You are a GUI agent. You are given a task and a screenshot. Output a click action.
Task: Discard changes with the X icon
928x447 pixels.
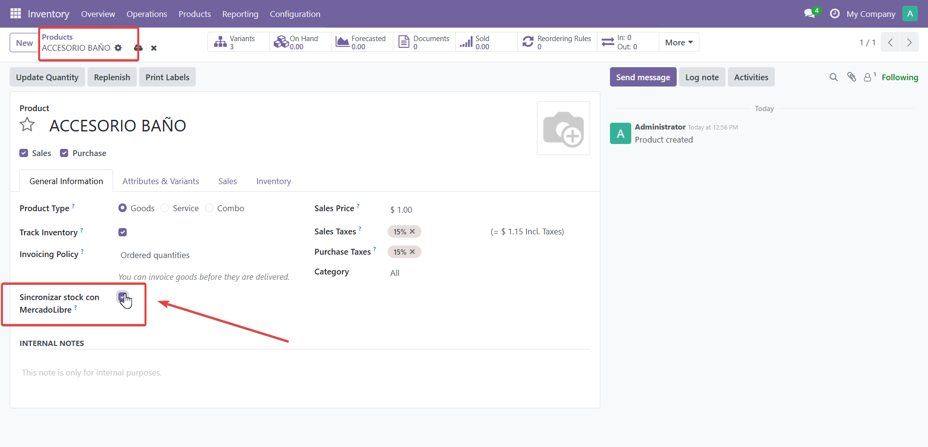pos(154,48)
